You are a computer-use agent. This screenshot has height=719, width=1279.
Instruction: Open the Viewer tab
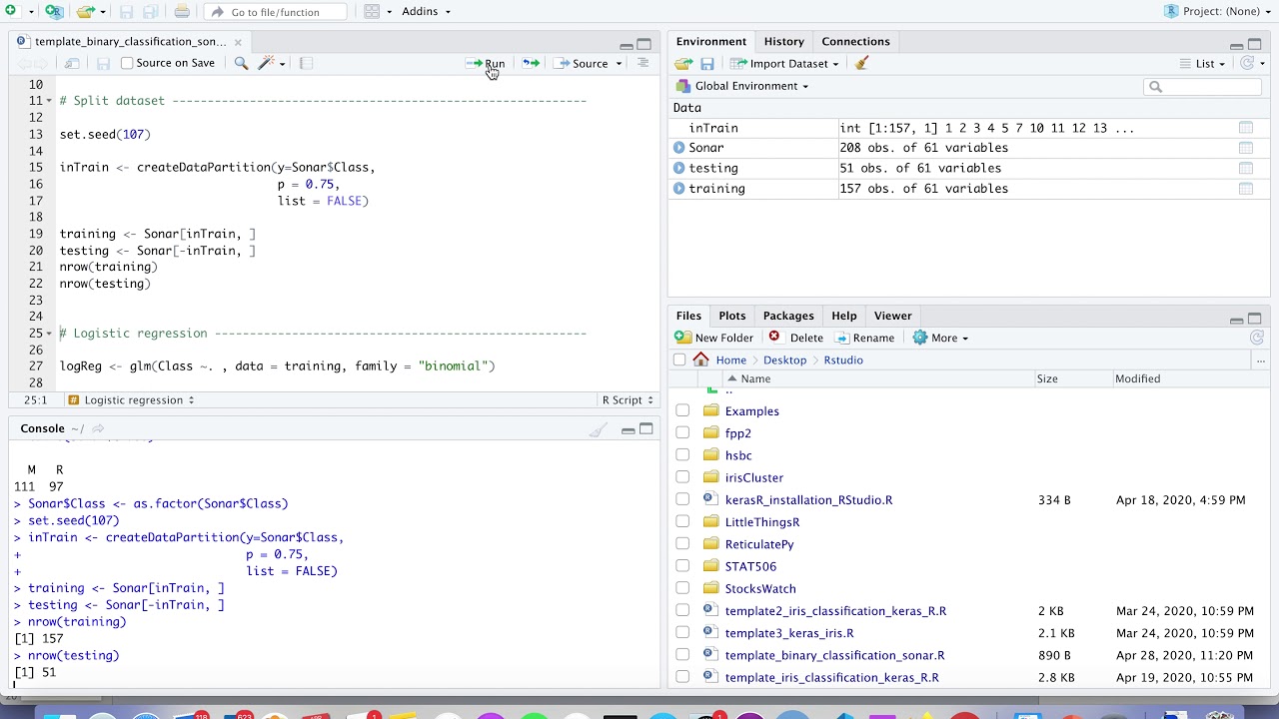[x=892, y=316]
